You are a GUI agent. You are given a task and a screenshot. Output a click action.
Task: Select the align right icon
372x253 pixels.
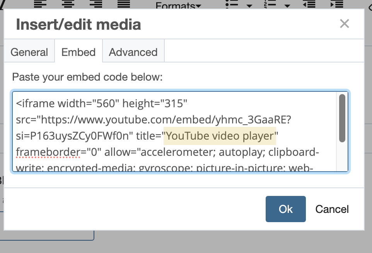(x=96, y=5)
